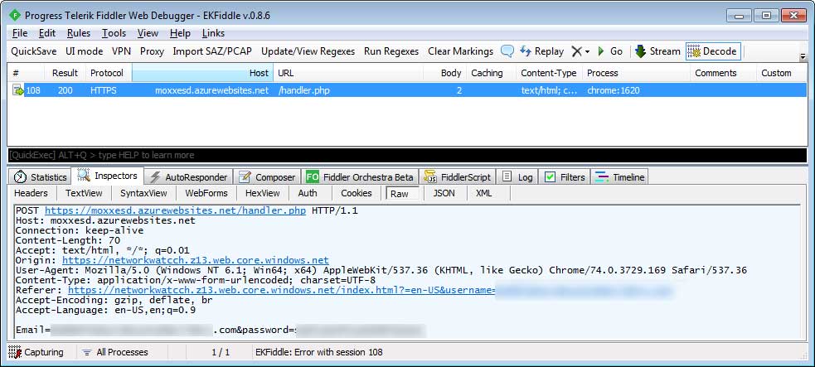
Task: Click the Stream download arrow icon
Action: (x=640, y=51)
